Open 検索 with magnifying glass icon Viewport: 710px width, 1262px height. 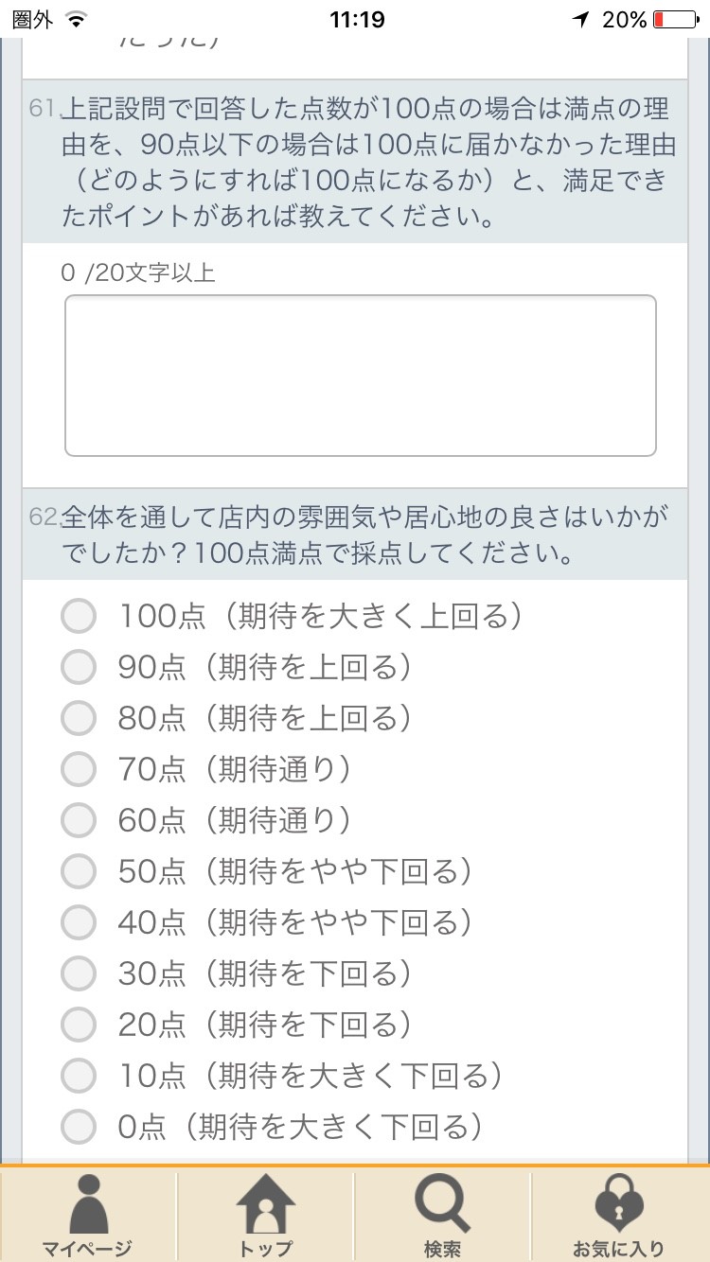pos(442,1215)
